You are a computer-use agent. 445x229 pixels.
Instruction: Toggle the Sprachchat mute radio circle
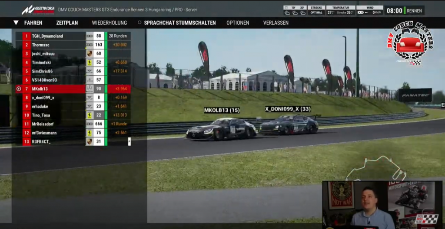[x=139, y=23]
